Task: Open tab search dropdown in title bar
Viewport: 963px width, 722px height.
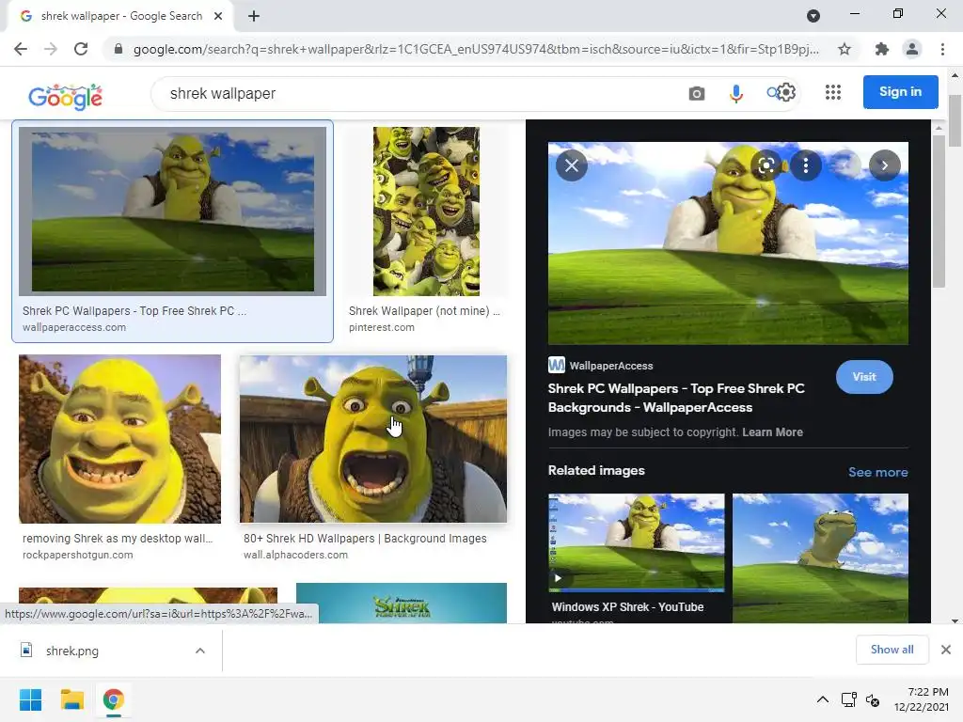Action: coord(813,16)
